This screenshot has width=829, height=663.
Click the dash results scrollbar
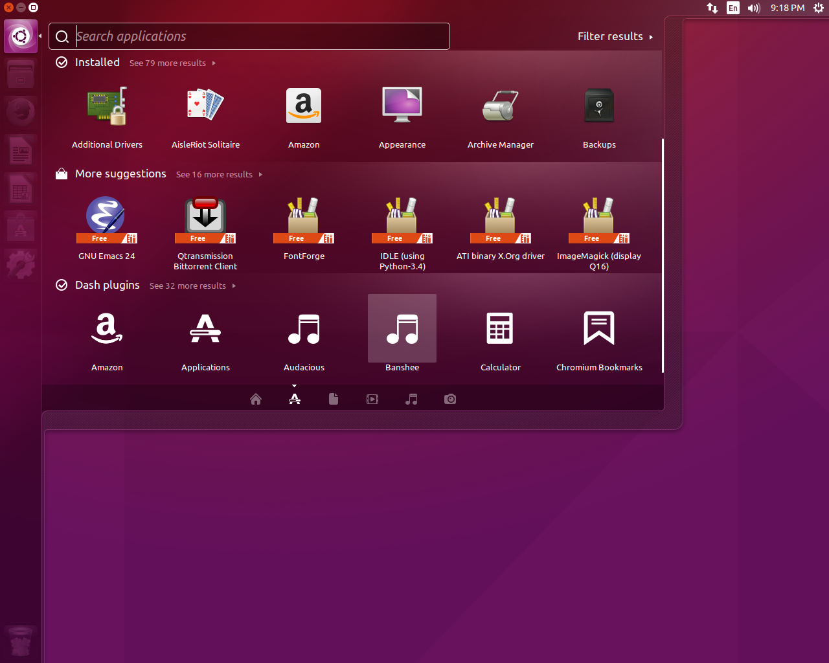tap(663, 256)
